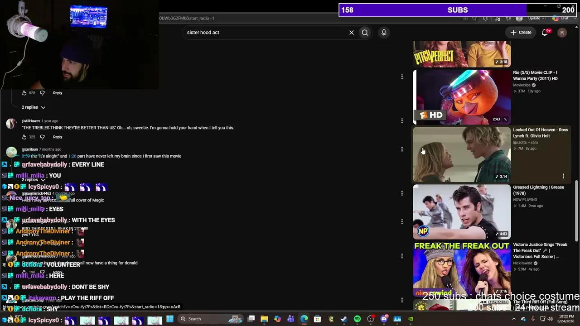This screenshot has height=326, width=580.
Task: Open Task View on the taskbar
Action: [x=251, y=319]
